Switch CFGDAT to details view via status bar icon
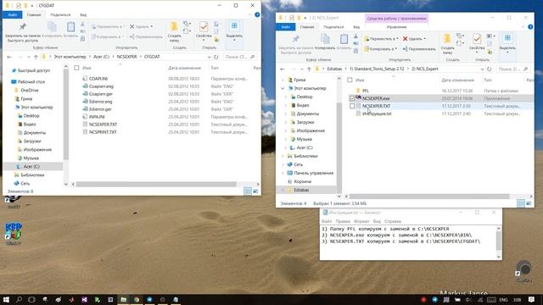This screenshot has width=543, height=305. tap(248, 191)
